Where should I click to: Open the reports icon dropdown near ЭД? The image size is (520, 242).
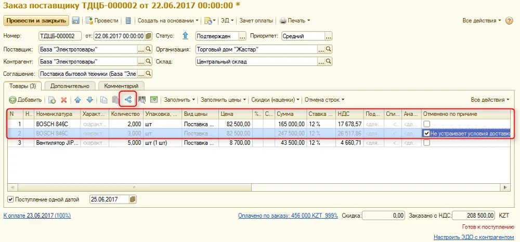point(210,21)
